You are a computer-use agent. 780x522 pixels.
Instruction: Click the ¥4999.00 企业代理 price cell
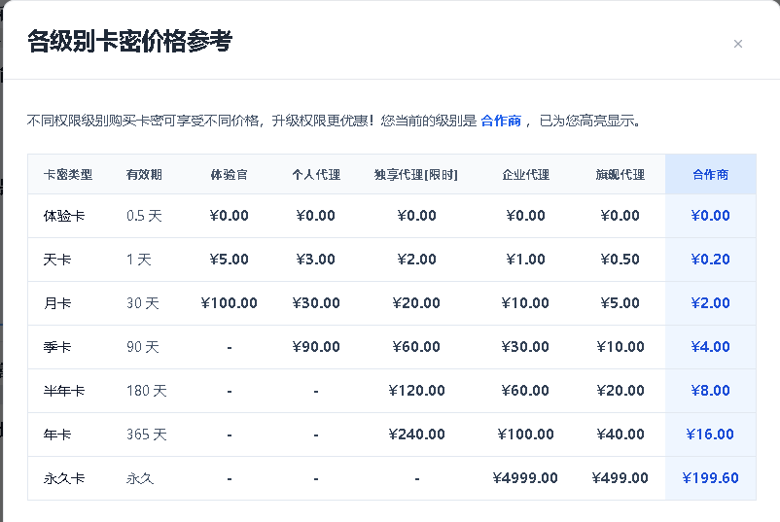pyautogui.click(x=525, y=477)
